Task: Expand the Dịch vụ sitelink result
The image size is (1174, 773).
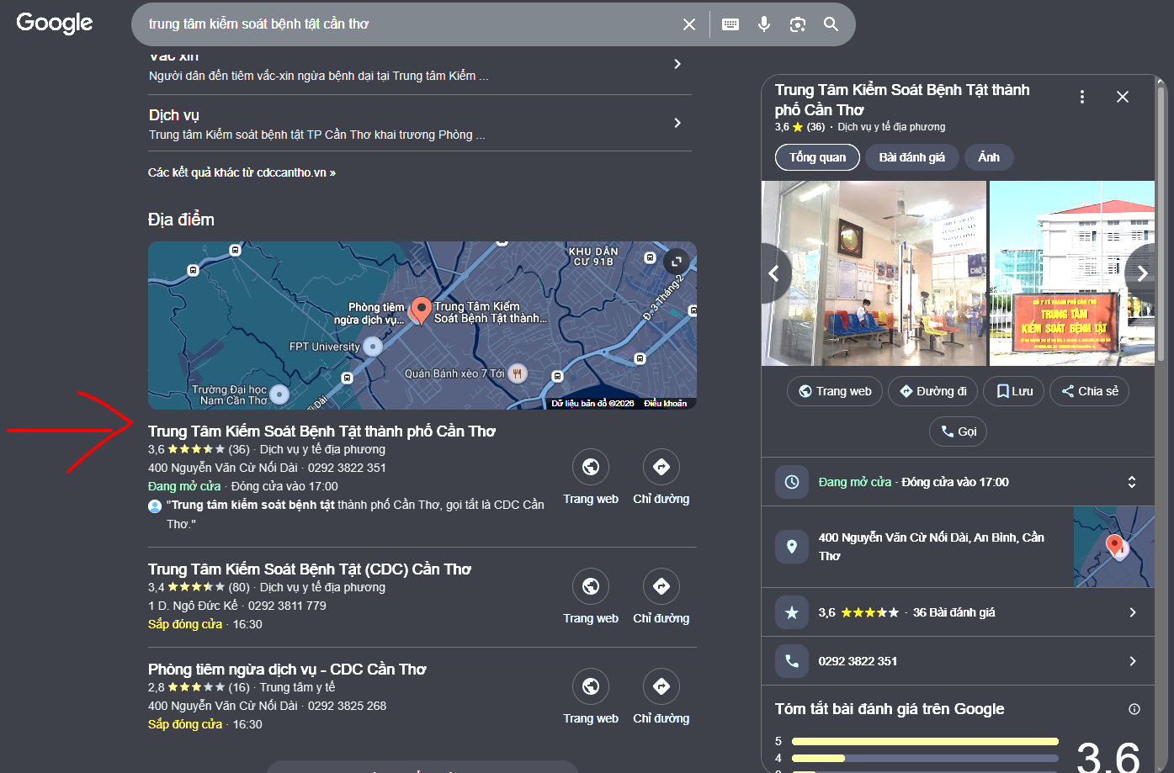Action: point(420,124)
